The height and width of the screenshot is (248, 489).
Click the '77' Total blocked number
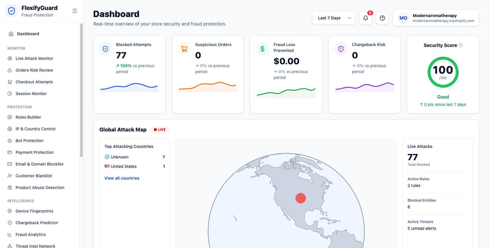click(413, 157)
